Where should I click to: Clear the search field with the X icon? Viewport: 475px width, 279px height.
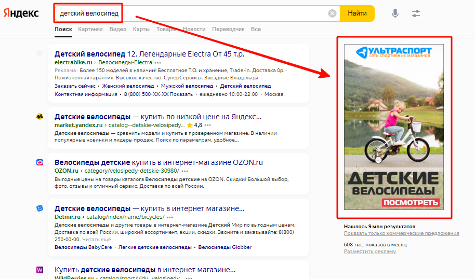point(332,13)
